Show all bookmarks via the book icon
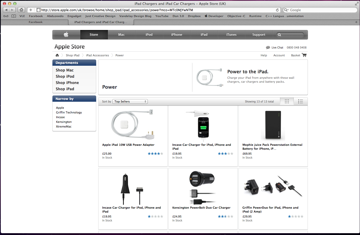 point(14,16)
